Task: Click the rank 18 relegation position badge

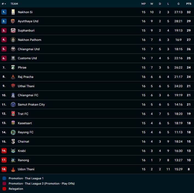Action: pos(4,169)
